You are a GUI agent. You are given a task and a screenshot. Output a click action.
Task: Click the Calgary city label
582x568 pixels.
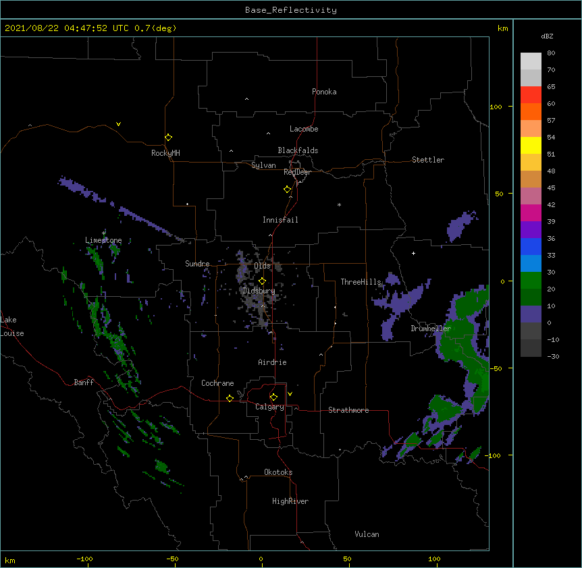click(269, 407)
